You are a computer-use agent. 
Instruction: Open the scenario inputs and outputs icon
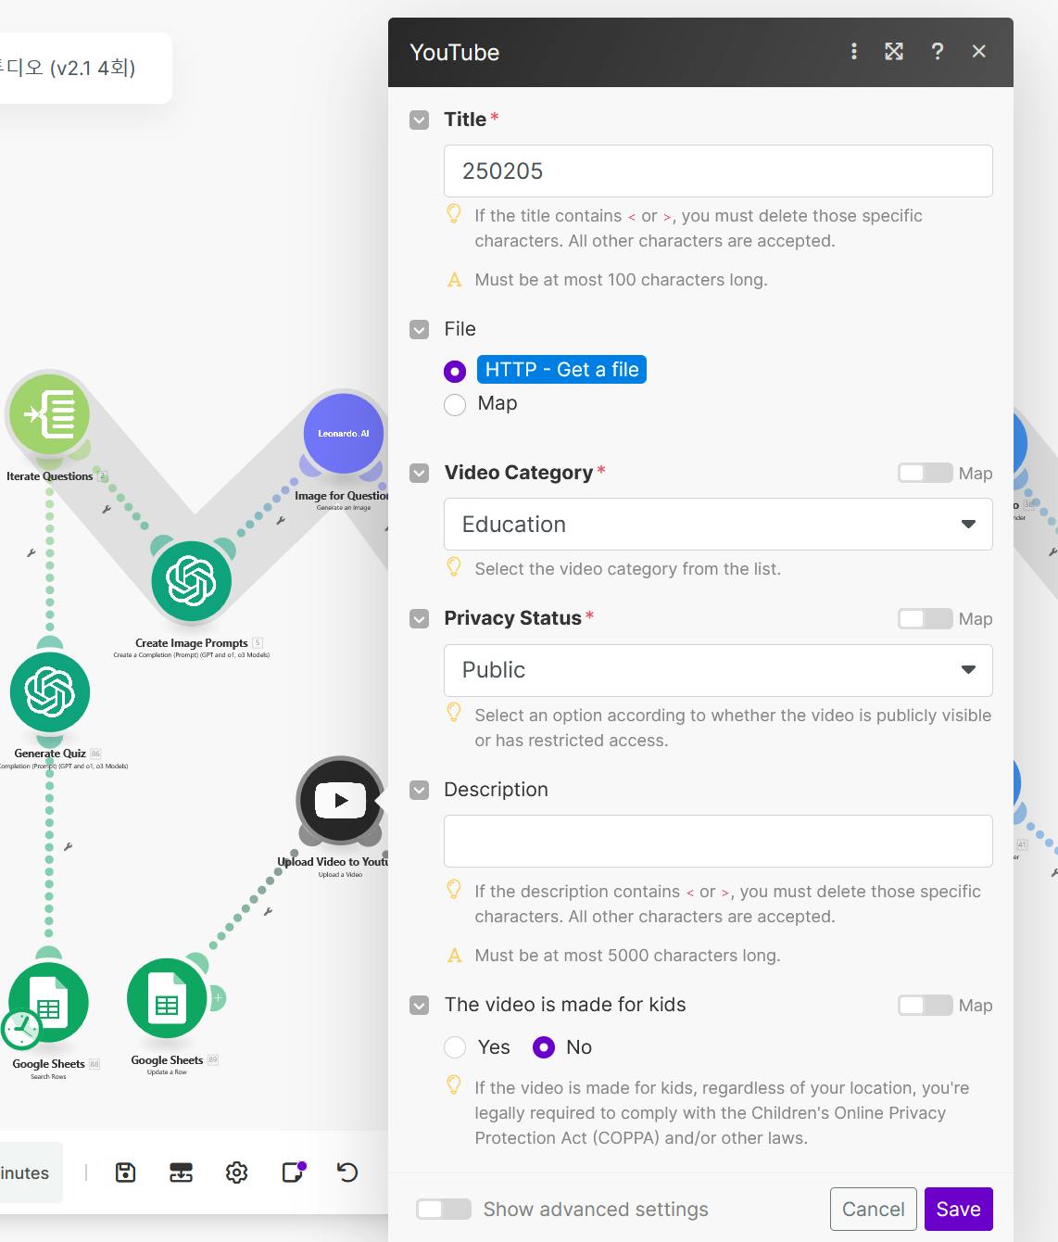[181, 1172]
